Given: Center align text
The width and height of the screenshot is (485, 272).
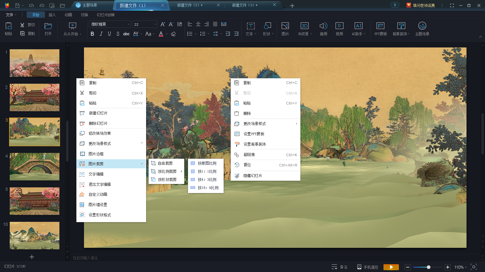Looking at the screenshot, I should tap(198, 24).
